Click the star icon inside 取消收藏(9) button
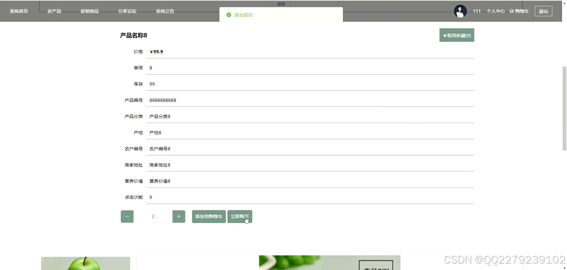 tap(446, 35)
